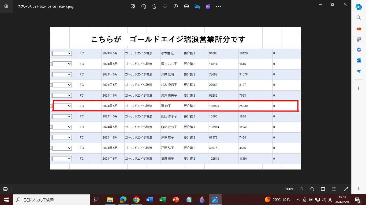Viewport: 366px width, 205px height.
Task: Click the plus button in the sidebar
Action: (x=359, y=88)
